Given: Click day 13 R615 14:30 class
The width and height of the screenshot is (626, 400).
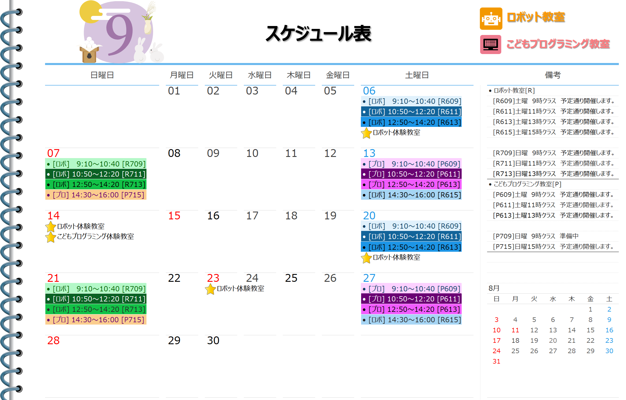Looking at the screenshot, I should tap(411, 195).
